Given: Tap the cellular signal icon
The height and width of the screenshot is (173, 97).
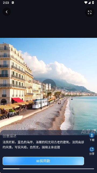Looking at the screenshot, I should pos(89,3).
